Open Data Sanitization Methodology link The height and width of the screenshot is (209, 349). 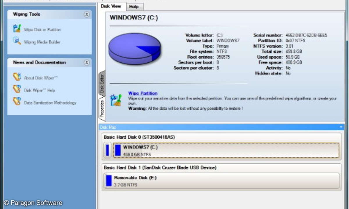pyautogui.click(x=50, y=102)
